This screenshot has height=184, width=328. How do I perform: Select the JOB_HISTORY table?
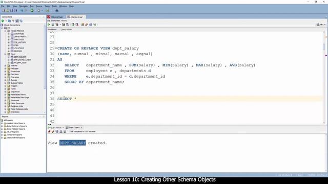click(x=19, y=42)
